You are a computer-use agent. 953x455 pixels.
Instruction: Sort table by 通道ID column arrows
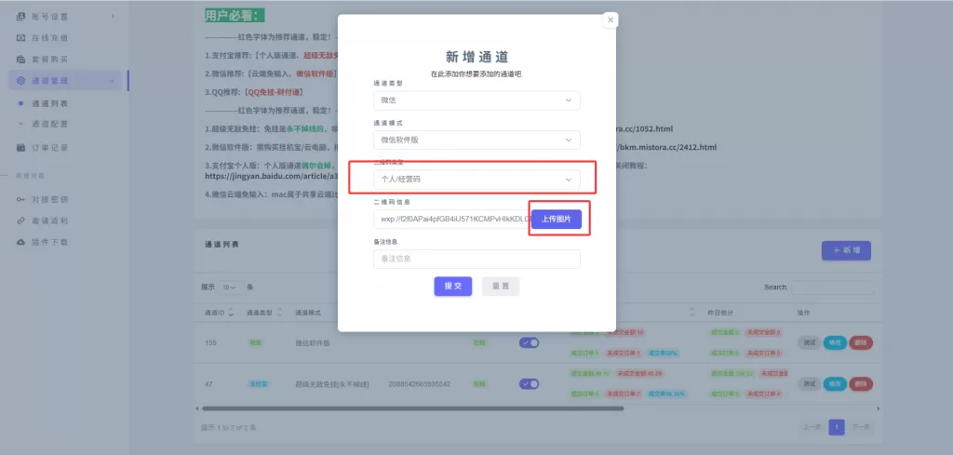[231, 313]
